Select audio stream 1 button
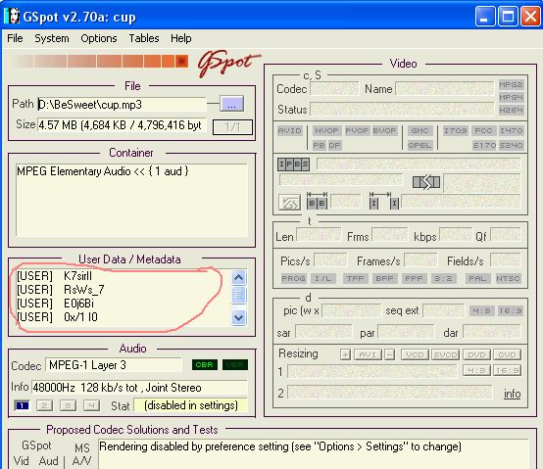 (x=22, y=405)
